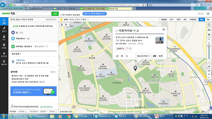Toggle the 지적편집도 cadastral layer
Image resolution: width=212 pixels, height=119 pixels.
[x=193, y=20]
